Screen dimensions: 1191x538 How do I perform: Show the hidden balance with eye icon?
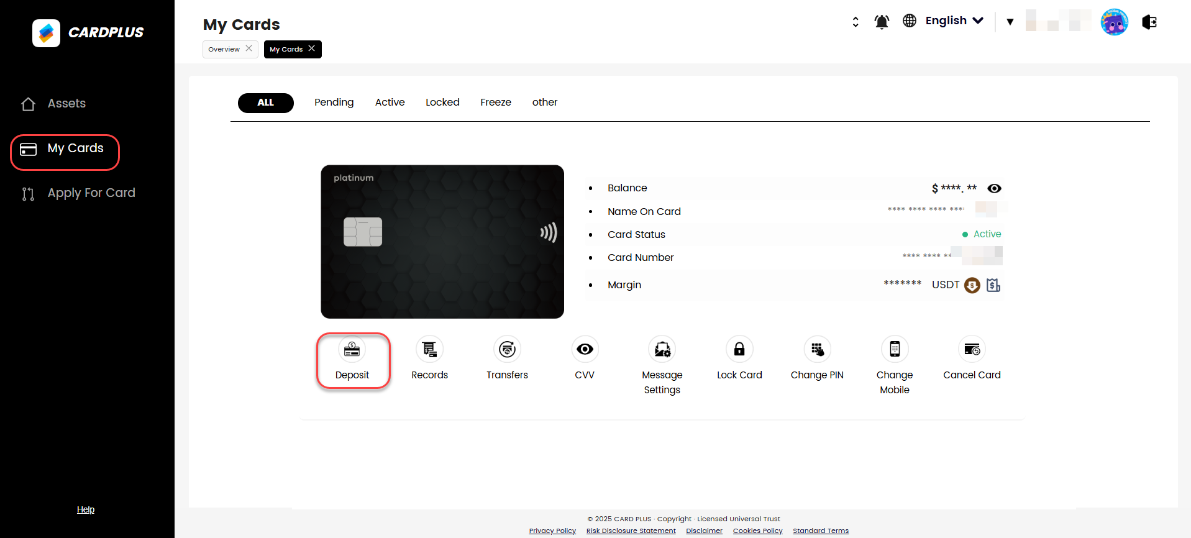tap(994, 189)
